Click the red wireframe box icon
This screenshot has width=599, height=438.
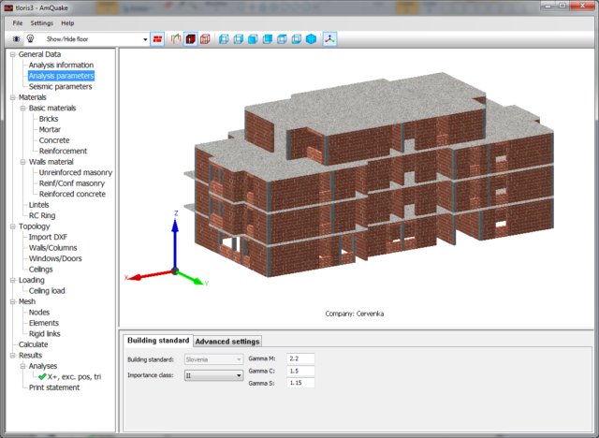205,39
